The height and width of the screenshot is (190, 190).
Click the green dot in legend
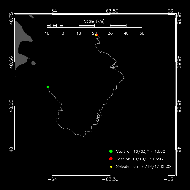(111, 151)
